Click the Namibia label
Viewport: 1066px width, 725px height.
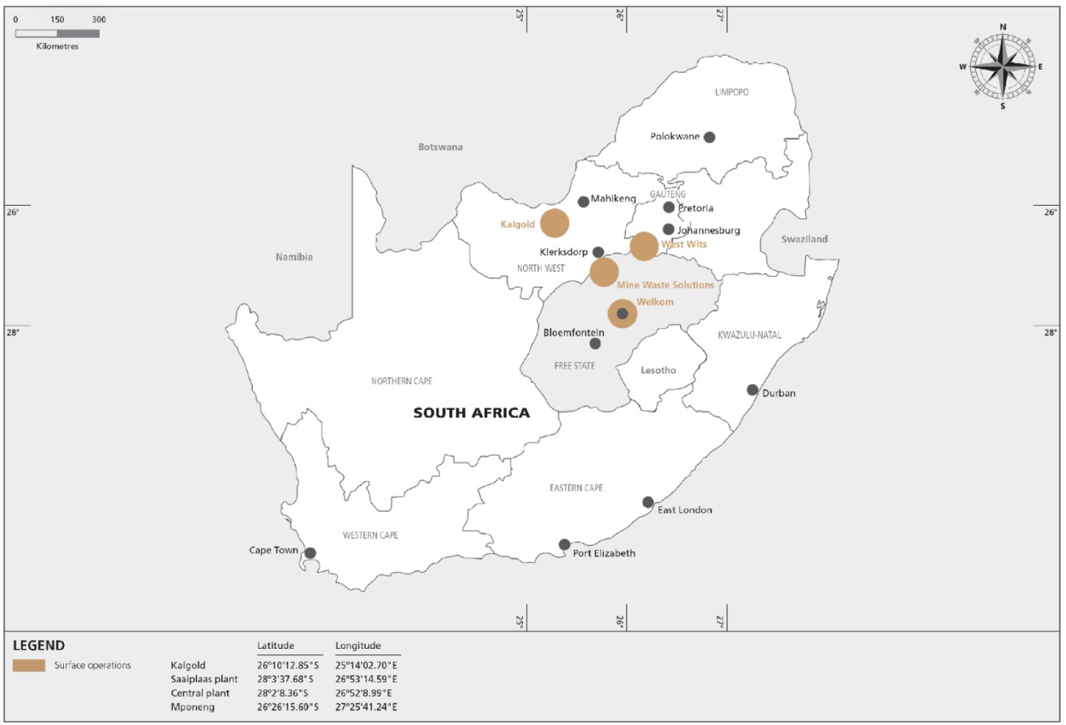point(293,257)
